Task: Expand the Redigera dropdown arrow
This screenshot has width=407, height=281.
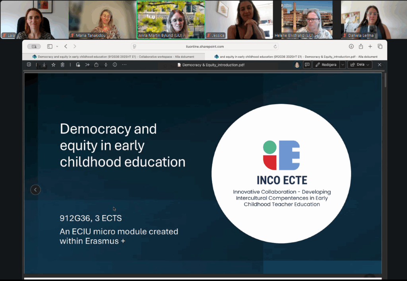Action: coord(342,65)
